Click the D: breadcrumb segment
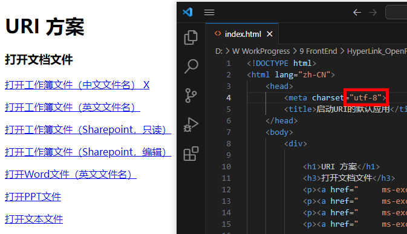 [219, 51]
